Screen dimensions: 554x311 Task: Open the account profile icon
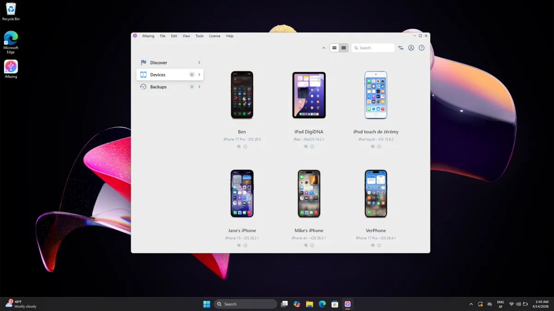pyautogui.click(x=411, y=48)
